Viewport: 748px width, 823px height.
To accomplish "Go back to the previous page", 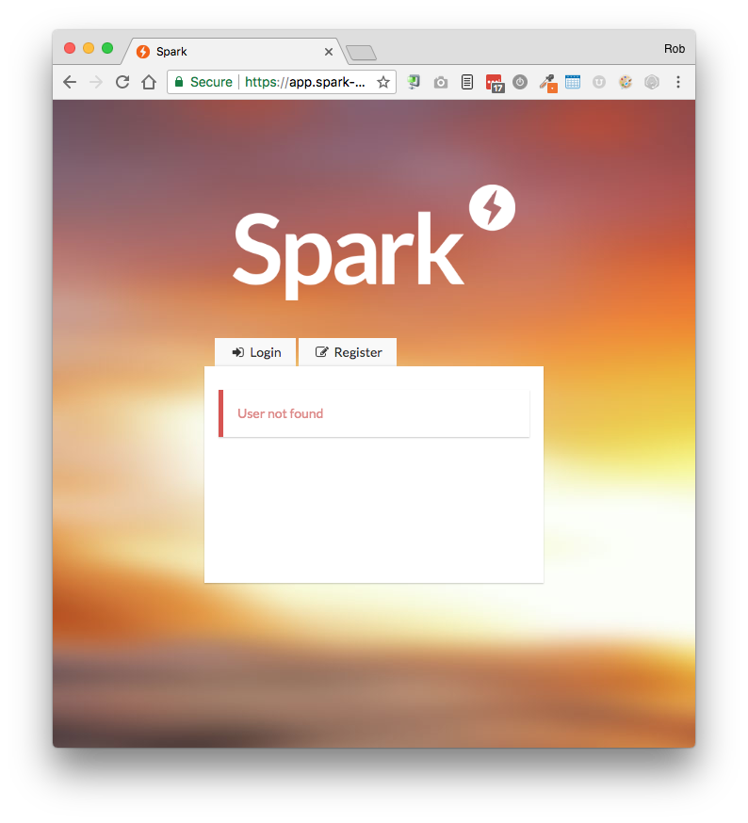I will tap(70, 82).
